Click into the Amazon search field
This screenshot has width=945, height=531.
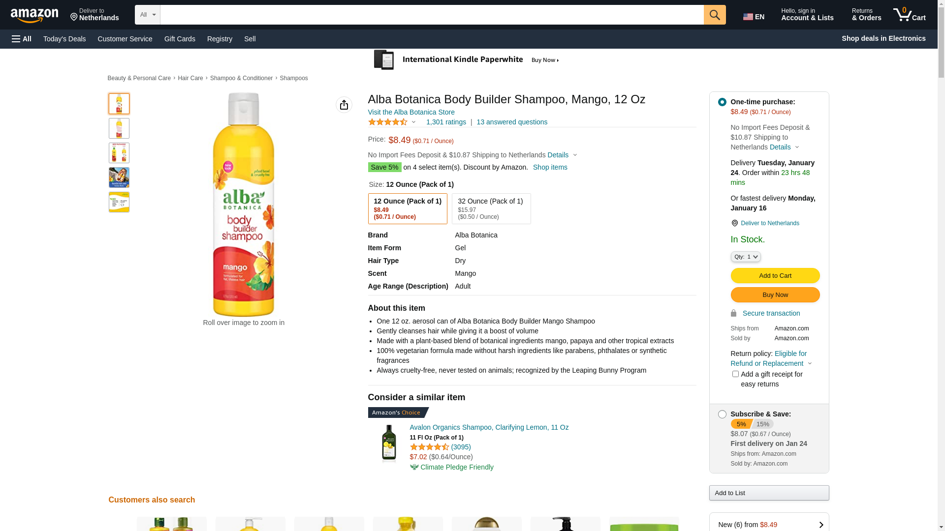(432, 15)
